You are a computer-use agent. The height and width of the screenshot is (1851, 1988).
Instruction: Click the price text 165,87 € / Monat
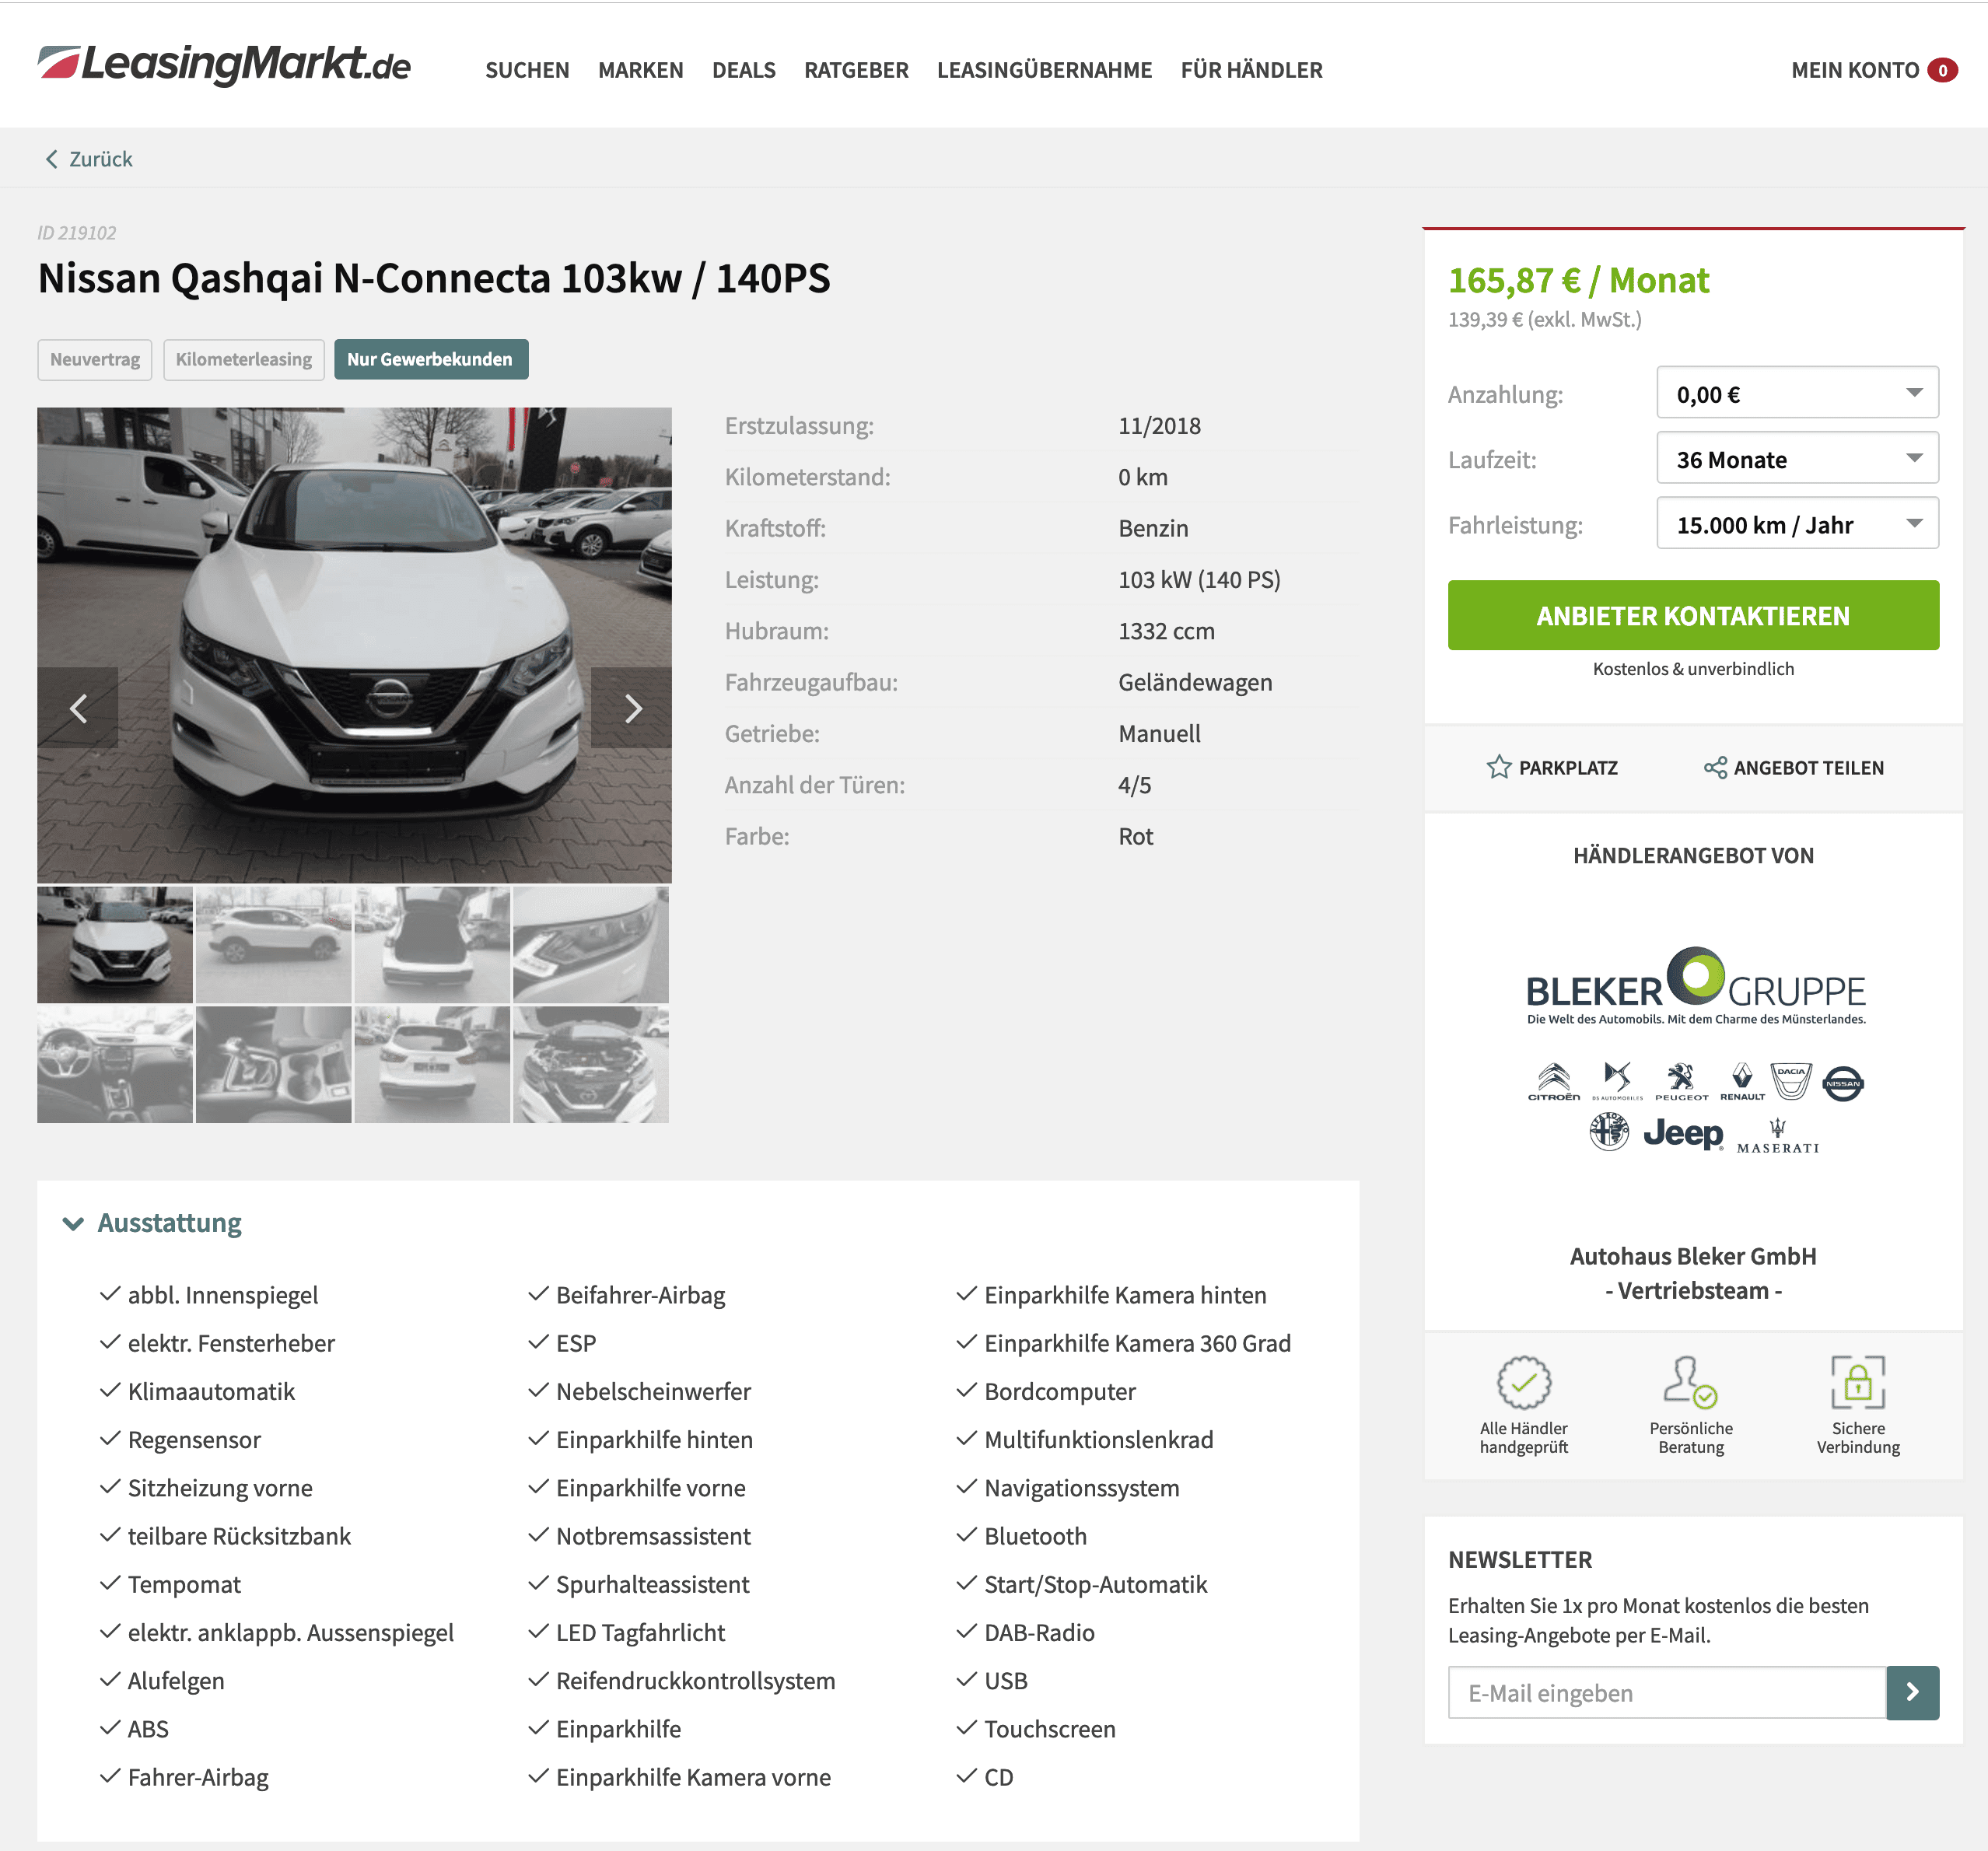tap(1578, 280)
